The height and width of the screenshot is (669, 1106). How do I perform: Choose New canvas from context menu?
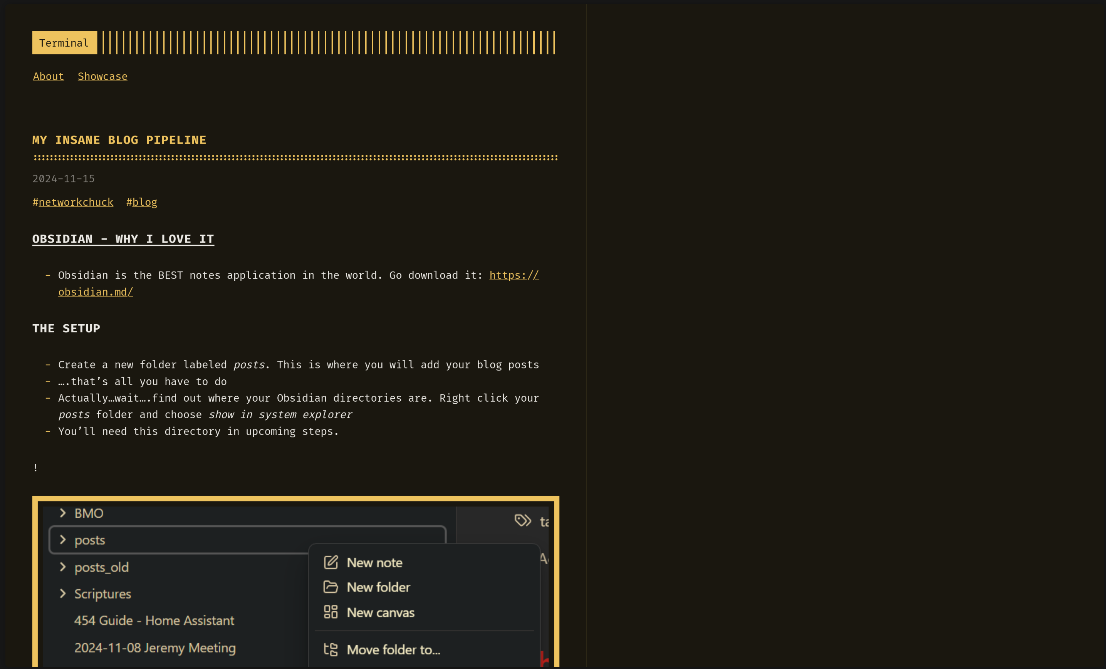pyautogui.click(x=381, y=612)
